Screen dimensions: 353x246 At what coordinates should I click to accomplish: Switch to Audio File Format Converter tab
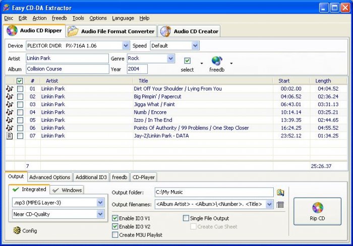coord(111,31)
